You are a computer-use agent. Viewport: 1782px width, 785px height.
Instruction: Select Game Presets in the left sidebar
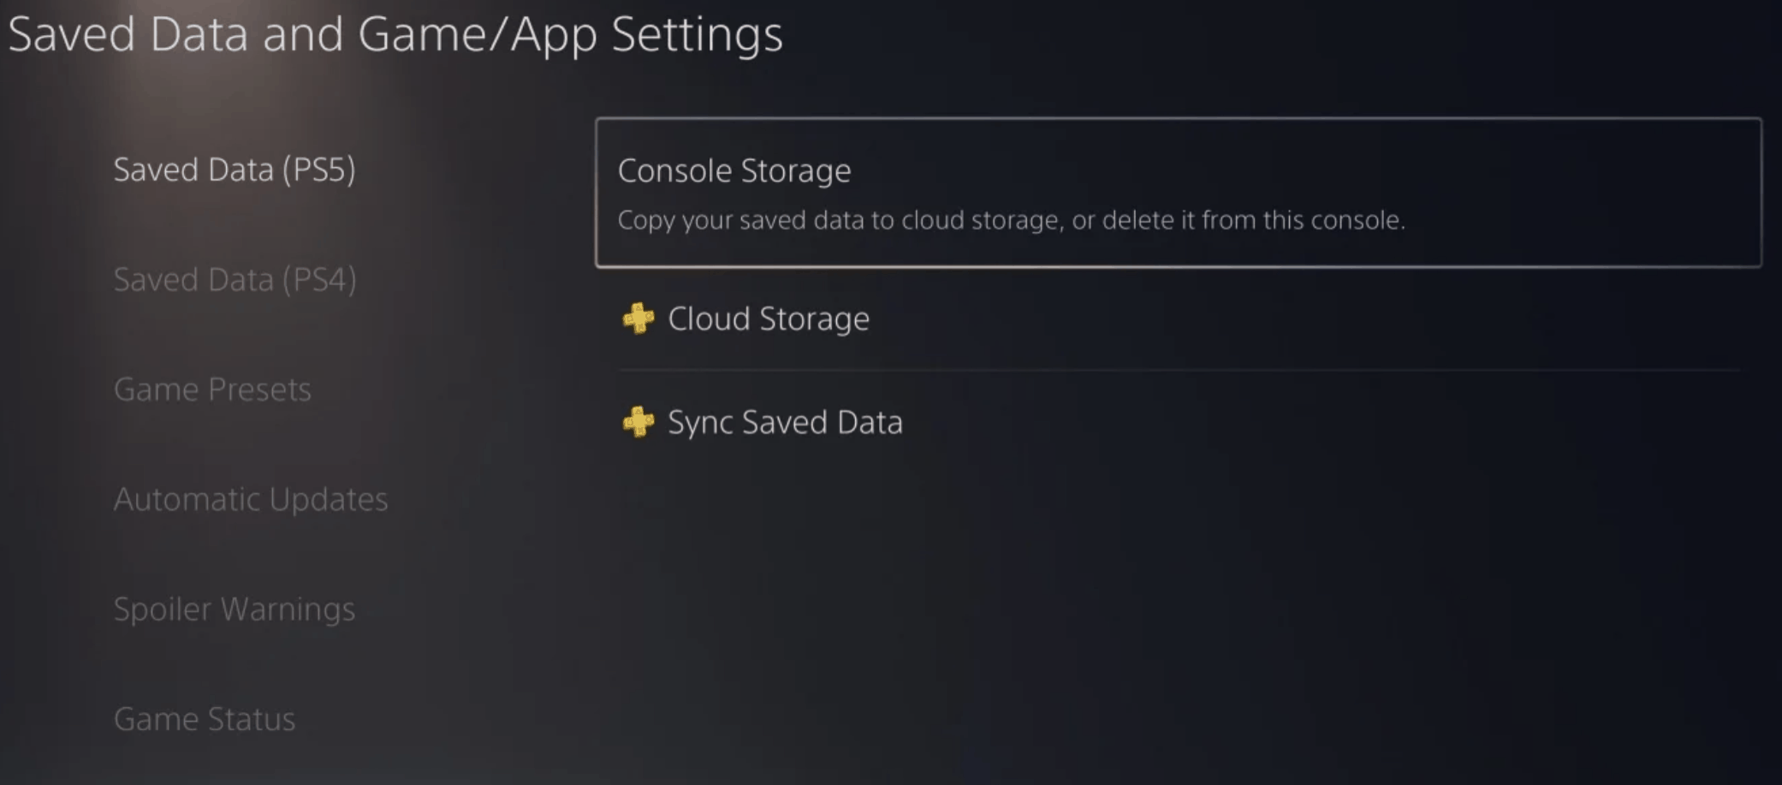coord(212,389)
